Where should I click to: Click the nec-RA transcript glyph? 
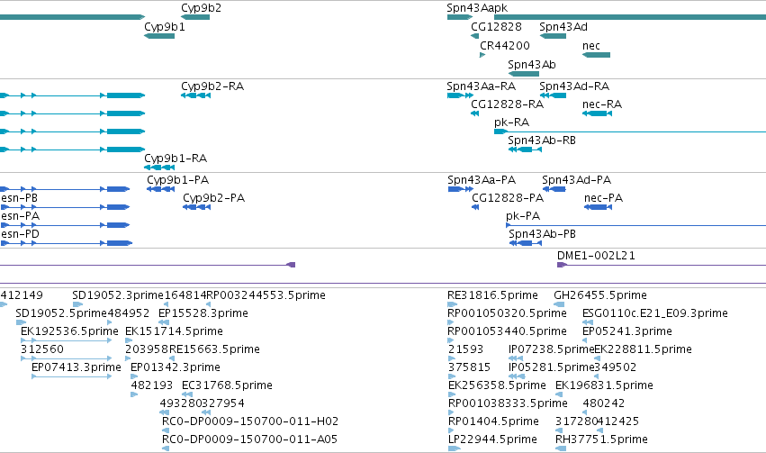pos(597,113)
